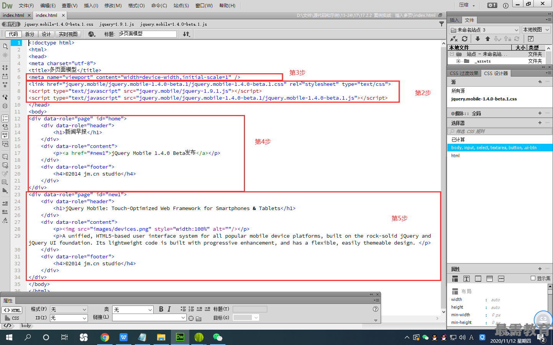The image size is (553, 345).
Task: Select the Background category icon in CSS properties
Action: tap(490, 279)
